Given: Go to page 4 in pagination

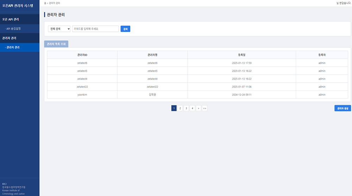Looking at the screenshot, I should (192, 108).
